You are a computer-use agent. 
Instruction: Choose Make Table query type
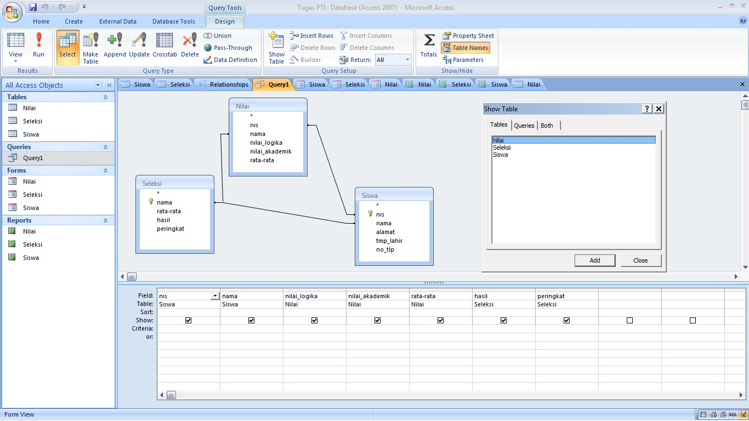coord(90,48)
